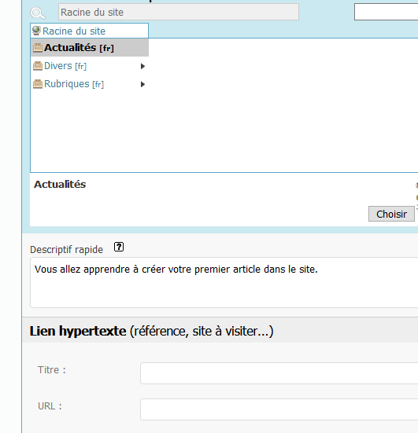Select the Rubriques [fr] entry text
This screenshot has height=433, width=418.
pos(74,84)
